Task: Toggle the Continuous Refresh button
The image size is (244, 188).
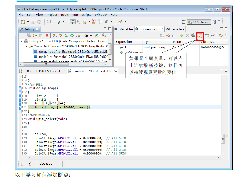Action: click(199, 36)
